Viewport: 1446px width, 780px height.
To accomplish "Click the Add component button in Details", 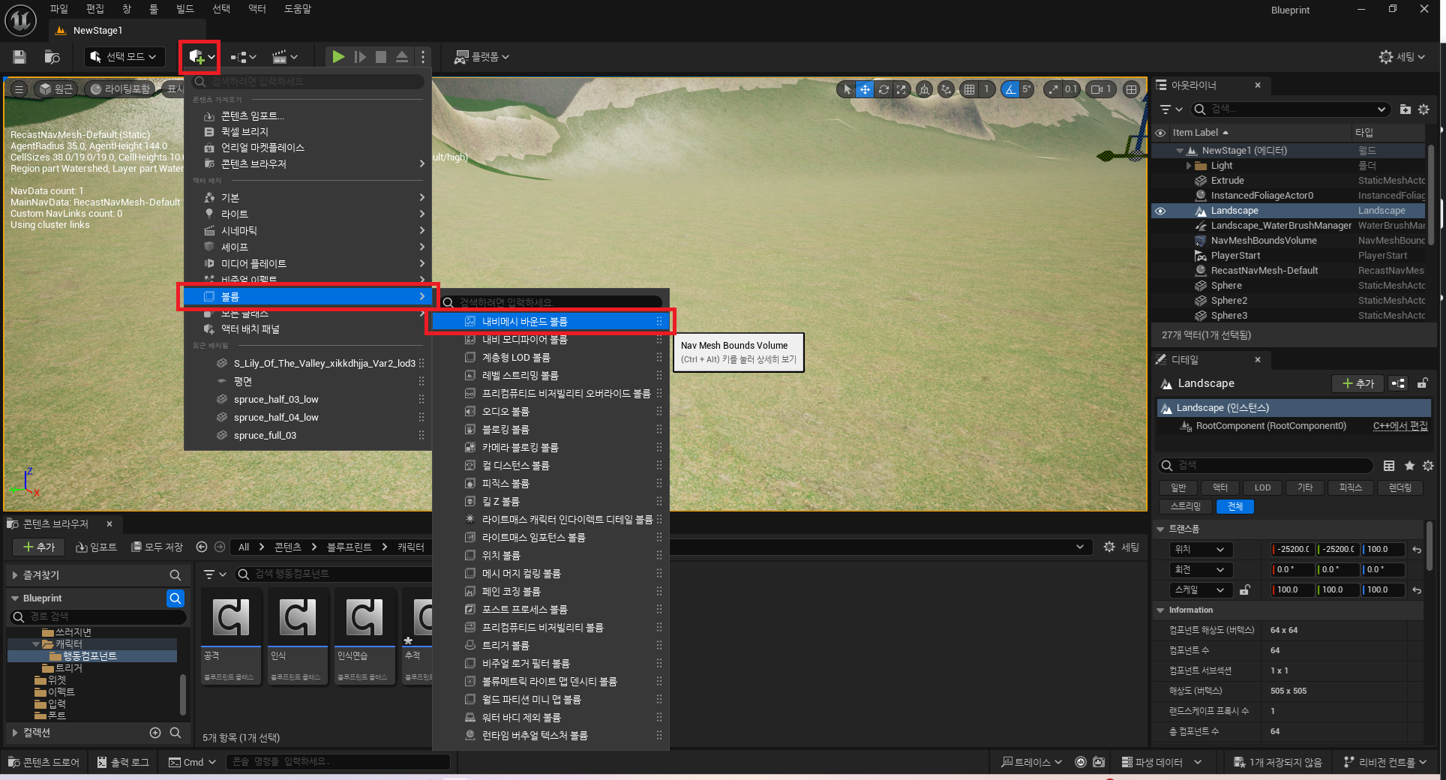I will 1357,383.
